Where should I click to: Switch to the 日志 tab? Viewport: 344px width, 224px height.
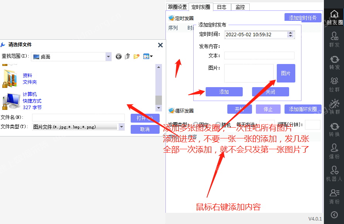[x=221, y=7]
